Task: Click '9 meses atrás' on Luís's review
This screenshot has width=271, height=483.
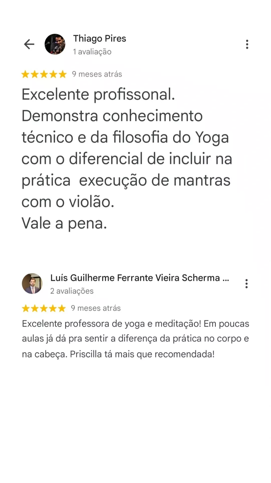Action: click(96, 308)
